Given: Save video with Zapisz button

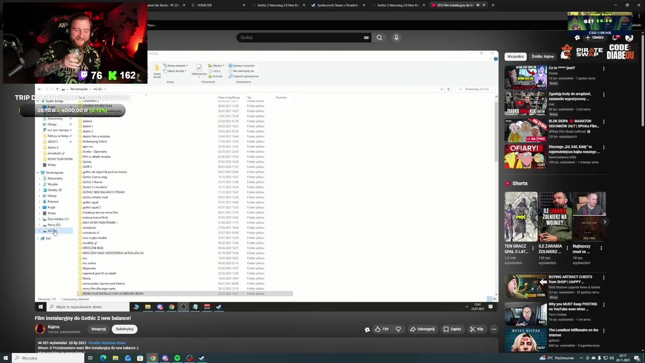Looking at the screenshot, I should click(452, 329).
